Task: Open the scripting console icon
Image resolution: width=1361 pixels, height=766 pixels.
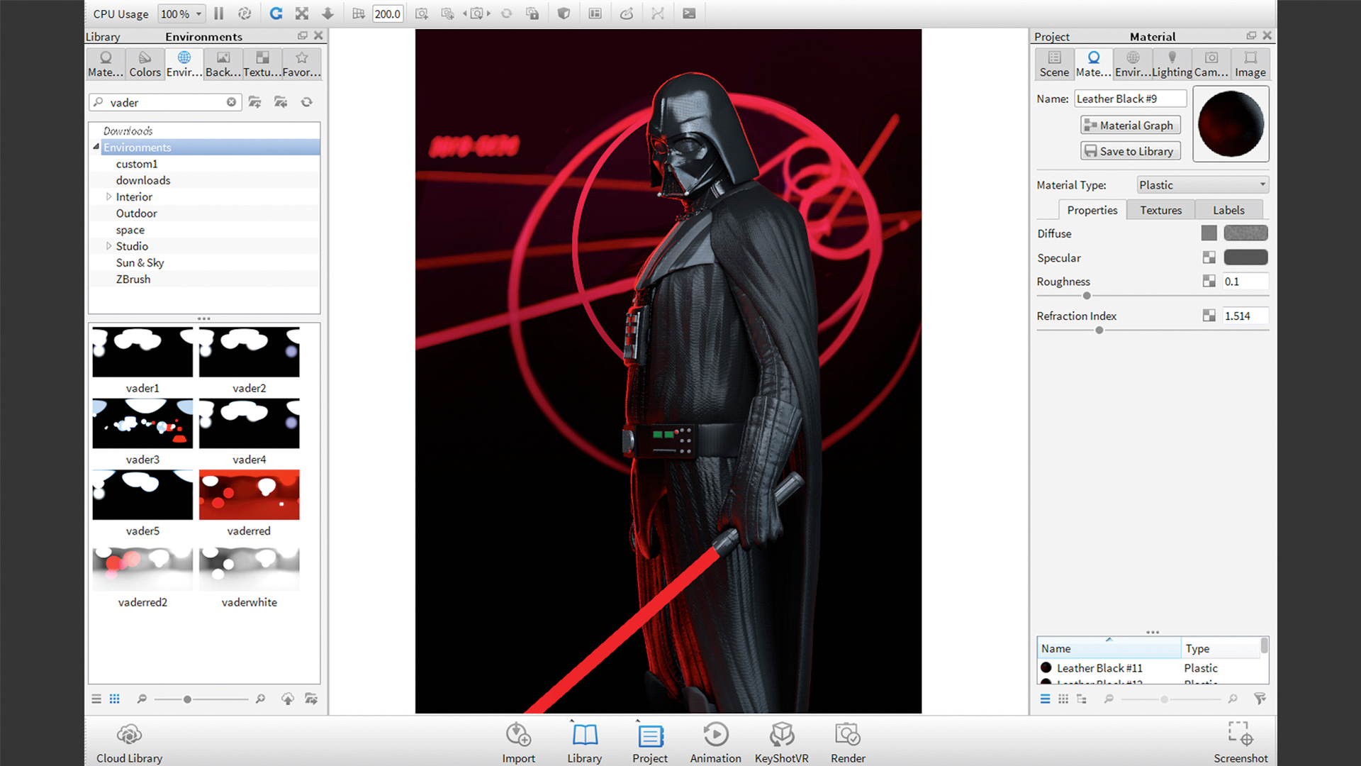Action: (x=689, y=13)
